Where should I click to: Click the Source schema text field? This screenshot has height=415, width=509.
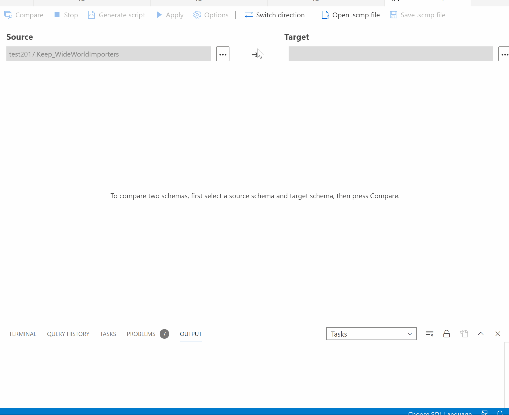click(108, 54)
